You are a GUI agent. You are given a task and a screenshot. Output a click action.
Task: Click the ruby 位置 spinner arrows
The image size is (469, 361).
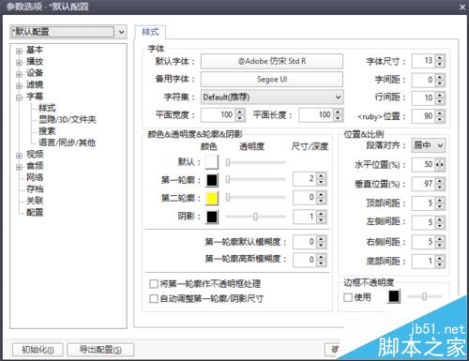440,116
